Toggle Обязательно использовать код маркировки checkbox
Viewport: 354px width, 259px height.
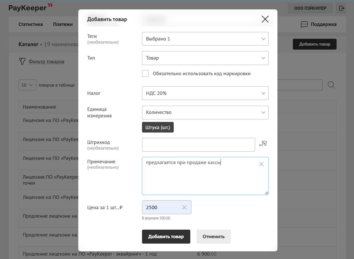pos(145,74)
